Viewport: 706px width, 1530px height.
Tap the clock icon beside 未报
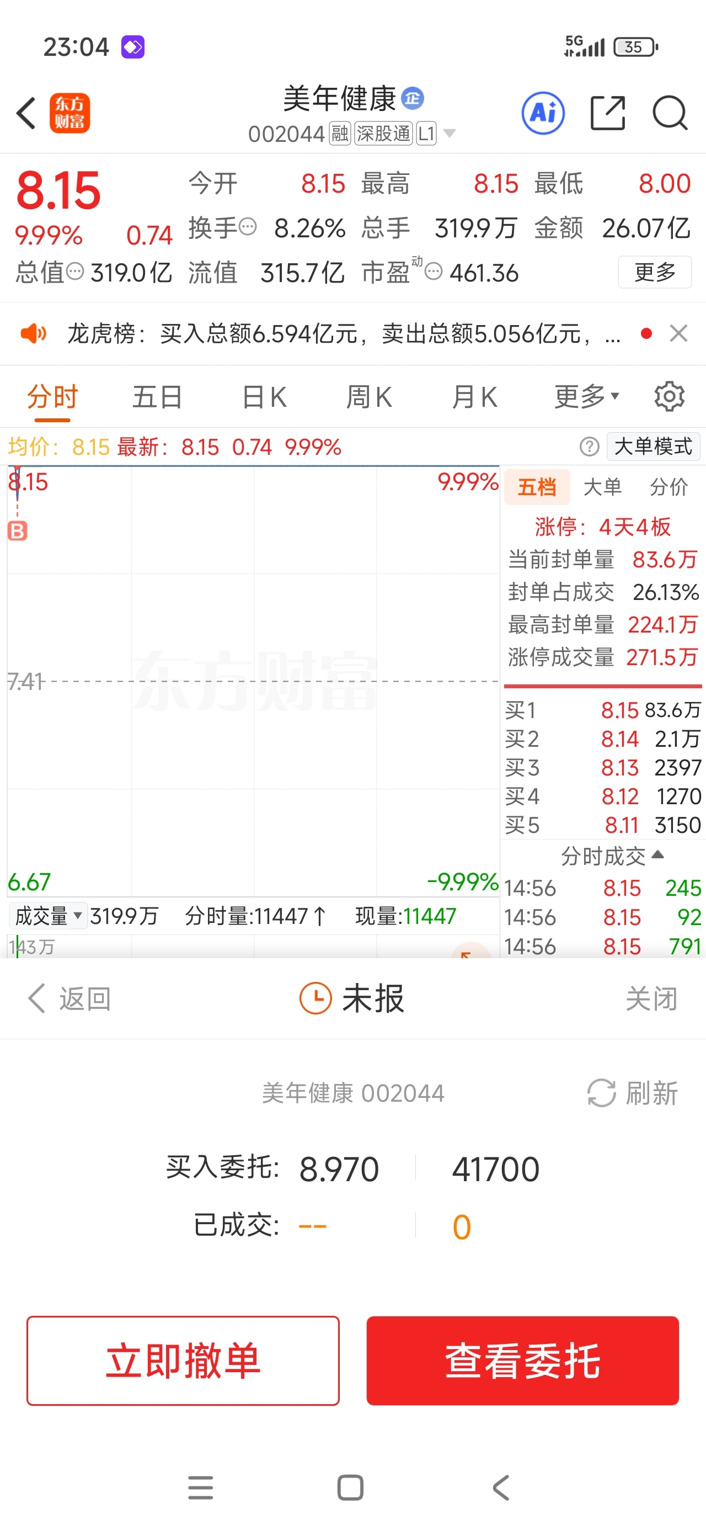[315, 998]
